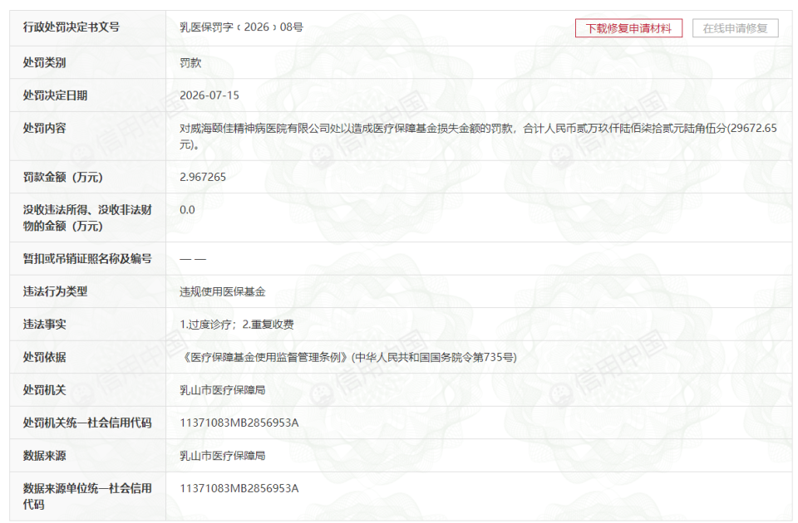Select the 罚款 penalty type value
This screenshot has width=798, height=523.
[190, 62]
